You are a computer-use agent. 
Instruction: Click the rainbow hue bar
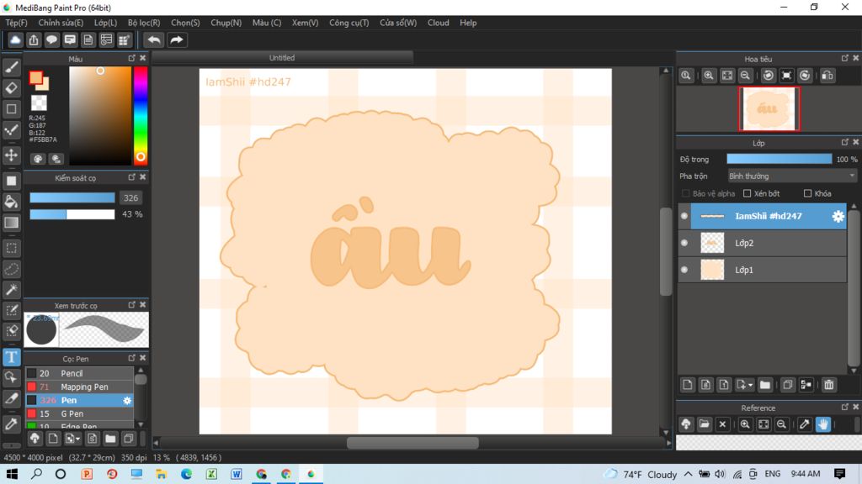tap(141, 116)
